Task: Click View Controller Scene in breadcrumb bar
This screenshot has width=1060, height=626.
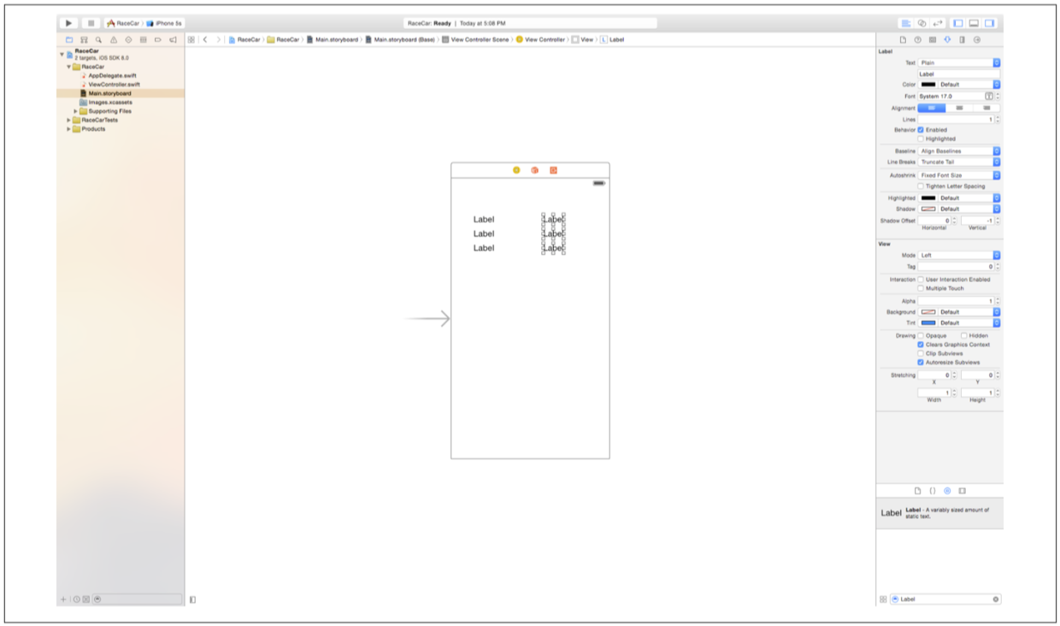Action: pos(480,39)
